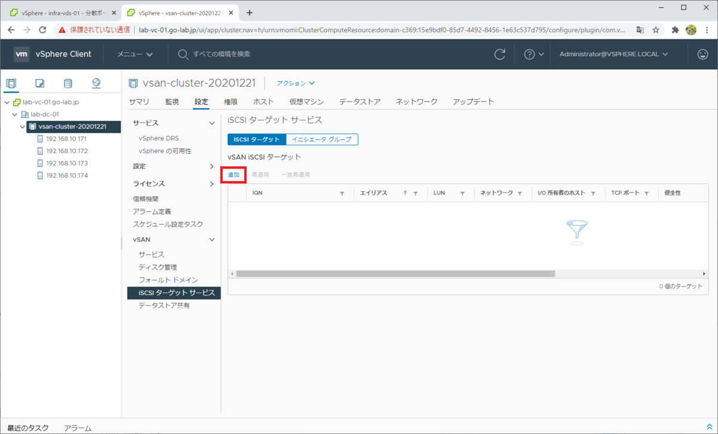Click the すべての環境を検索 search field
The height and width of the screenshot is (434, 718).
coord(221,54)
